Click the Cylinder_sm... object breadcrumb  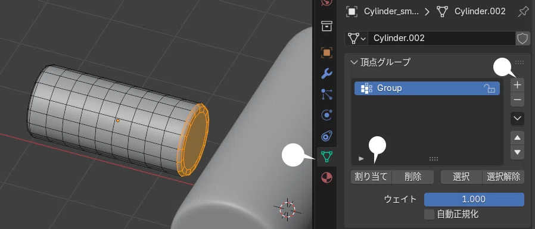(391, 11)
